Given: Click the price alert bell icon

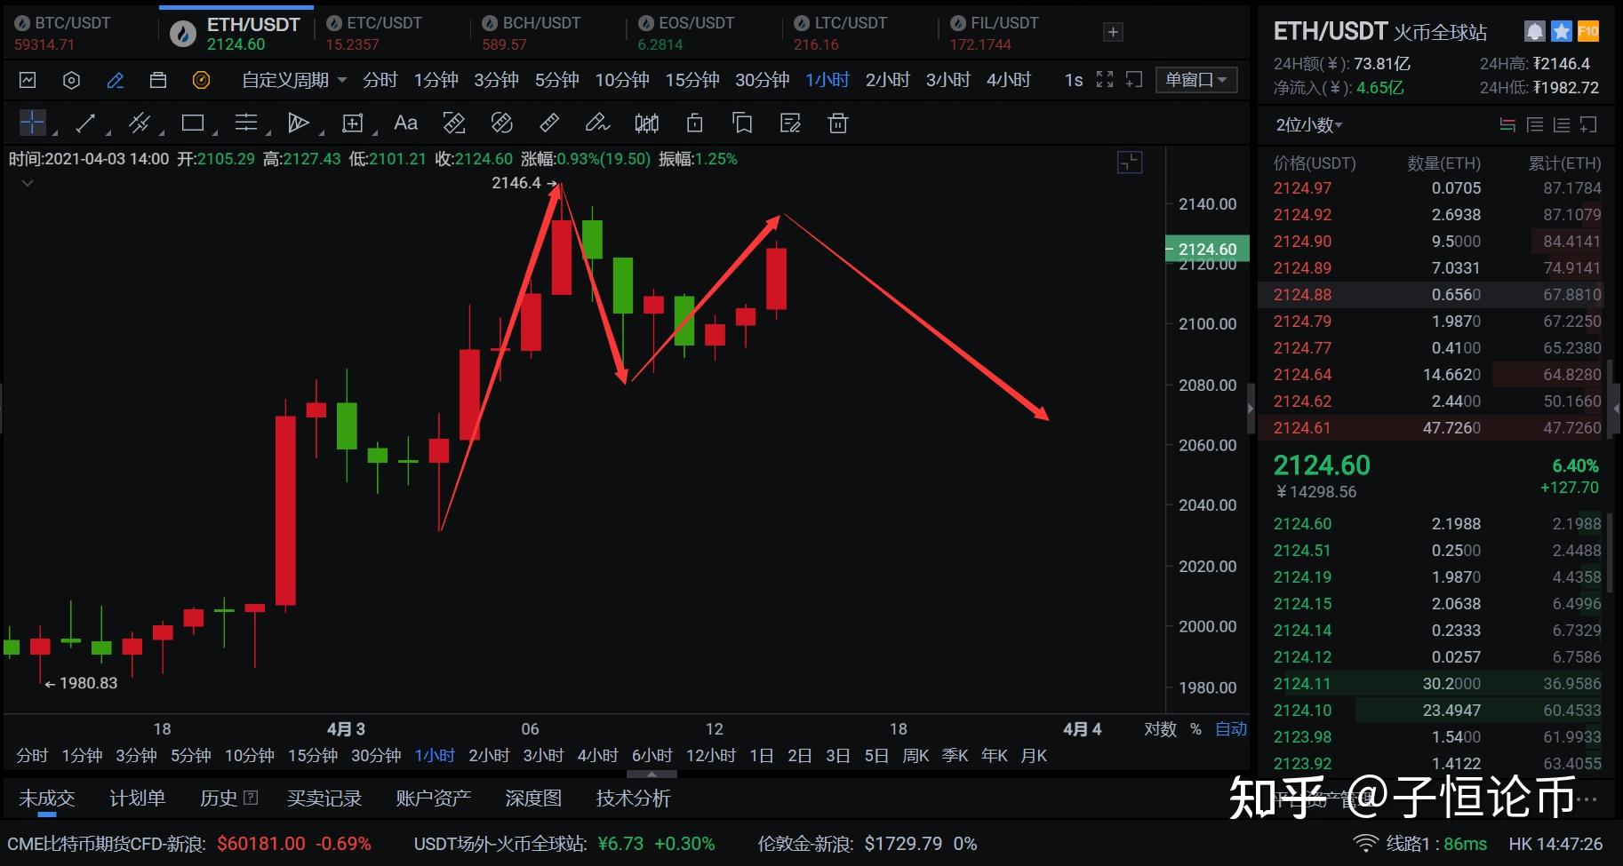Looking at the screenshot, I should [1534, 32].
